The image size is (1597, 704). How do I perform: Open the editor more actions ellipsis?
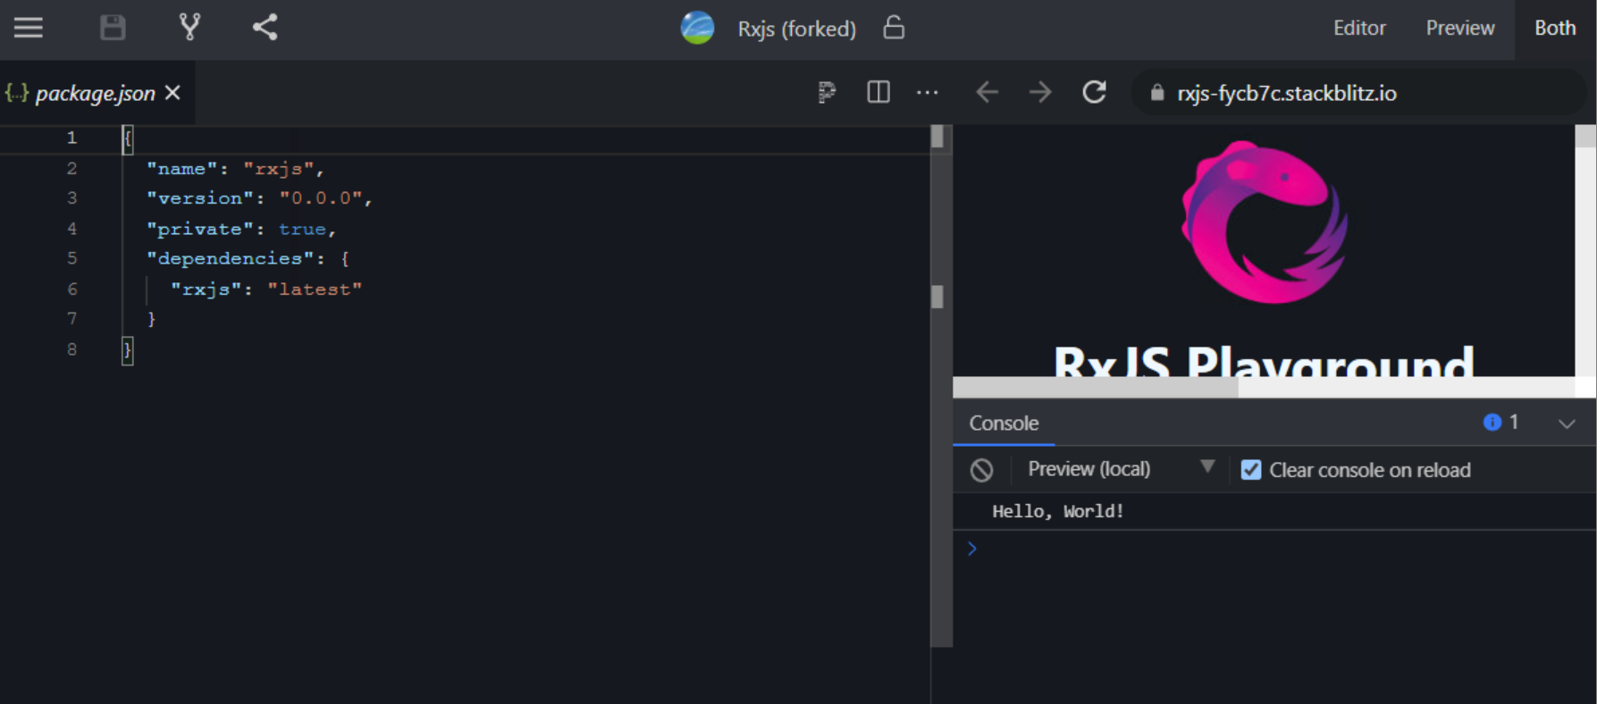tap(928, 92)
